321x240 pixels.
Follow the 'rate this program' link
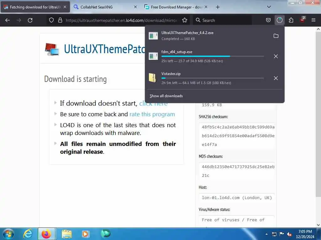(152, 114)
